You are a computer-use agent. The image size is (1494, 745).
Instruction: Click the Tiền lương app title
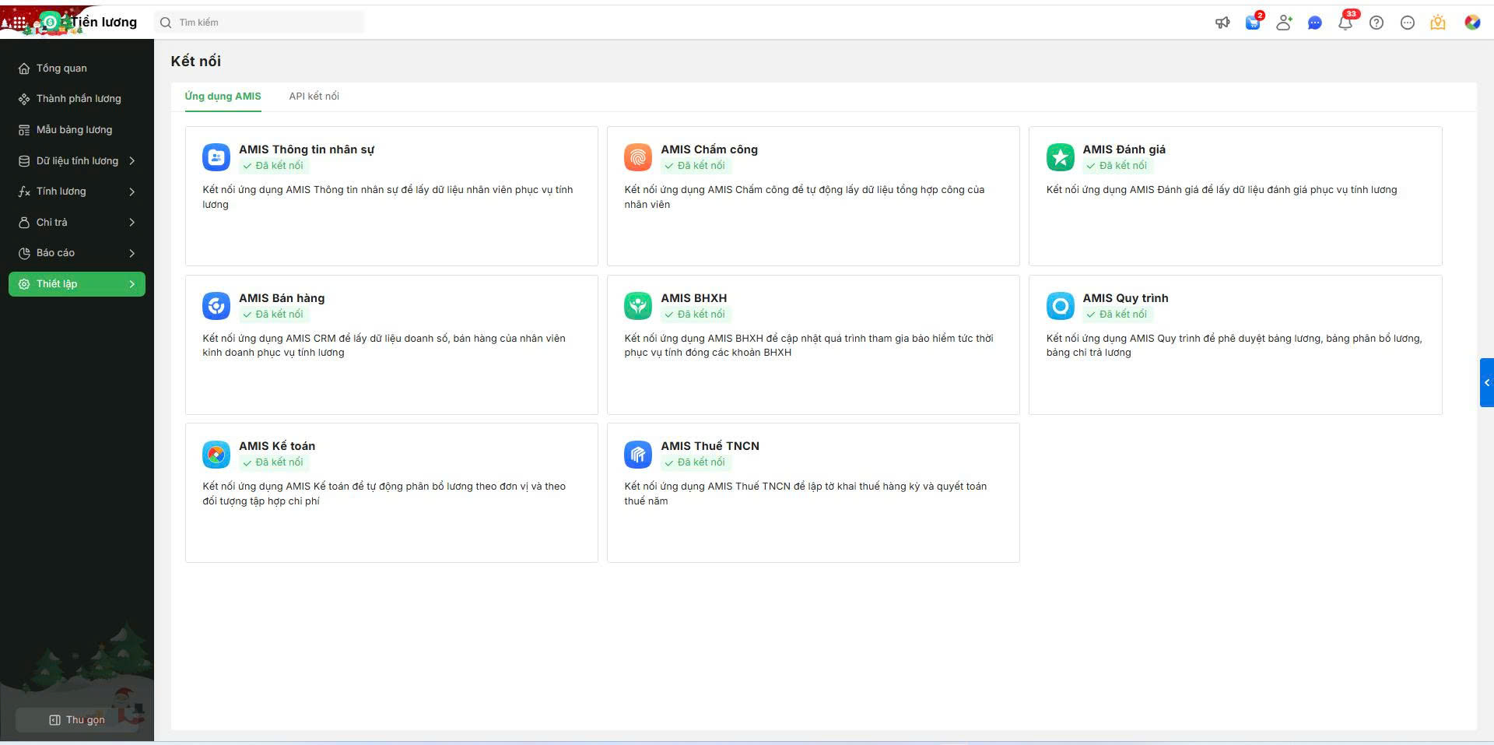click(x=103, y=22)
